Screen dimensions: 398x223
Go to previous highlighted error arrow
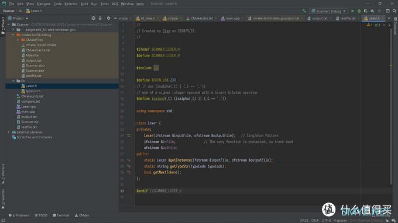[x=384, y=25]
